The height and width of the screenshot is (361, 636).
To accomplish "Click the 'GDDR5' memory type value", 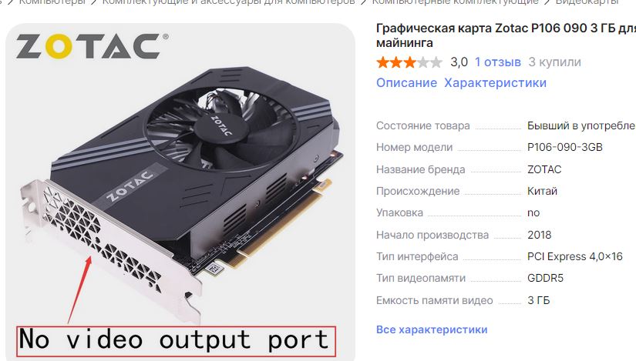I will click(545, 278).
